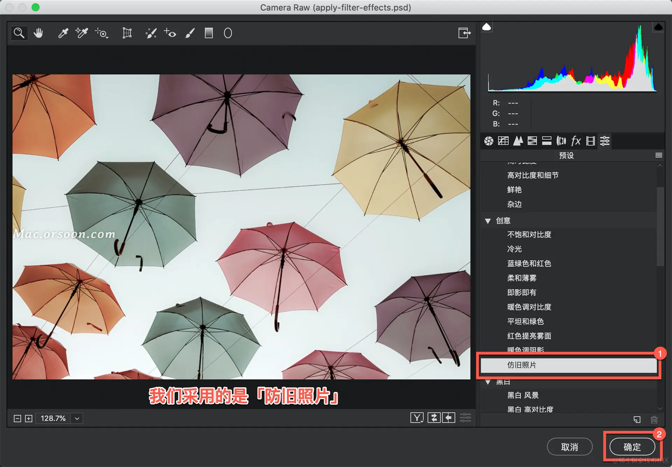Switch to the fx Effects tab
This screenshot has width=672, height=467.
pyautogui.click(x=576, y=141)
